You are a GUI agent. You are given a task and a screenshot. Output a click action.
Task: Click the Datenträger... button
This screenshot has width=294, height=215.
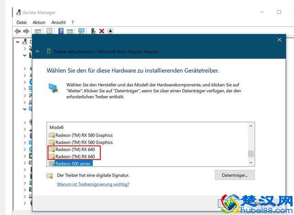click(x=234, y=175)
